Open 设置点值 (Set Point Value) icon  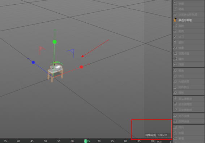175,53
